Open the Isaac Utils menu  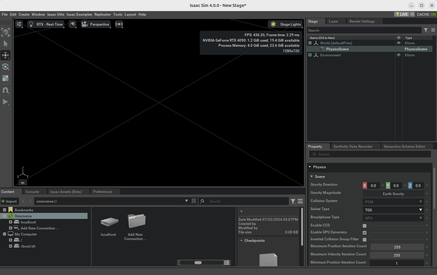click(x=56, y=14)
